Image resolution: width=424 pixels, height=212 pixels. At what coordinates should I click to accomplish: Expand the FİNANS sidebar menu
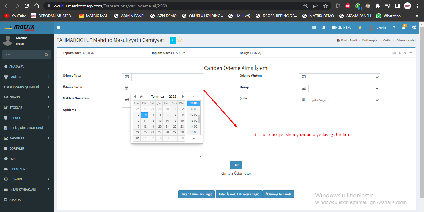(27, 97)
